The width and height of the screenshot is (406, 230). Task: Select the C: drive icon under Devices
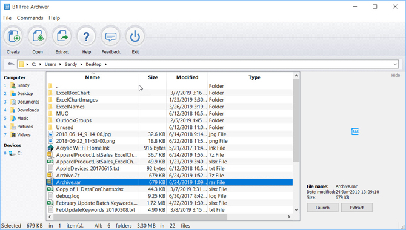12,153
